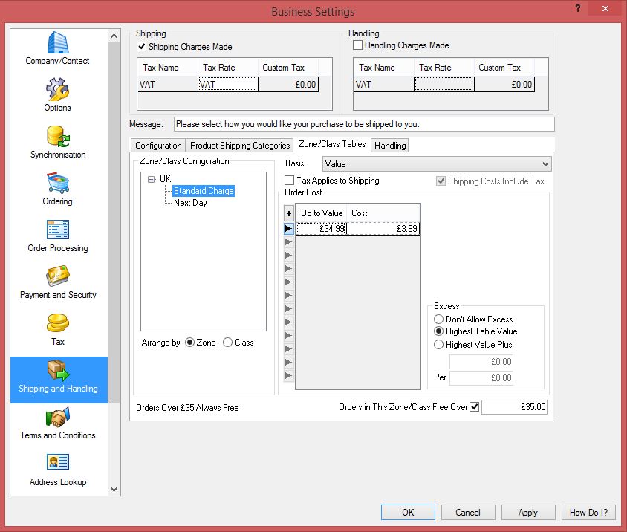This screenshot has height=532, width=627.
Task: Collapse the UK zone tree node
Action: coord(152,179)
